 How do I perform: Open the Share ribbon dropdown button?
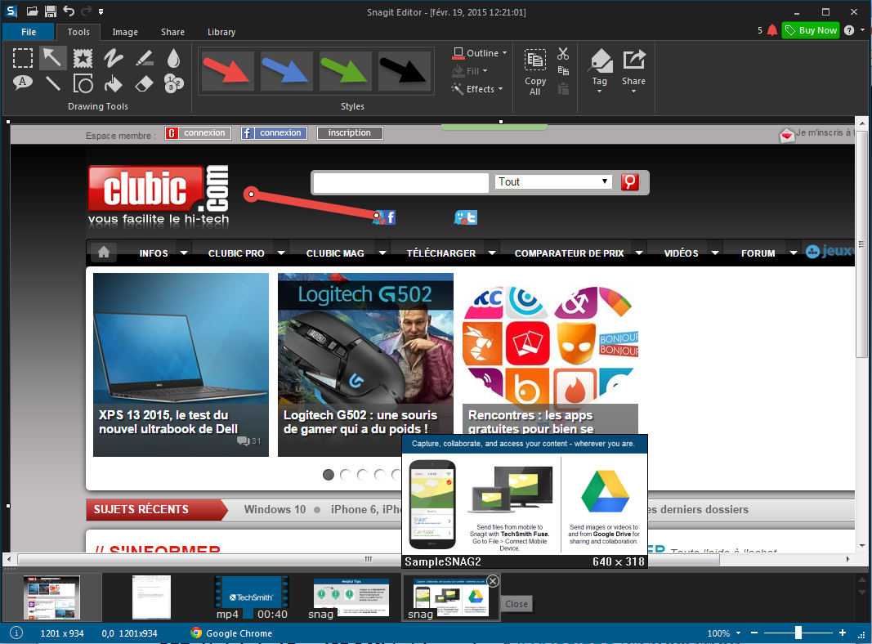point(633,71)
